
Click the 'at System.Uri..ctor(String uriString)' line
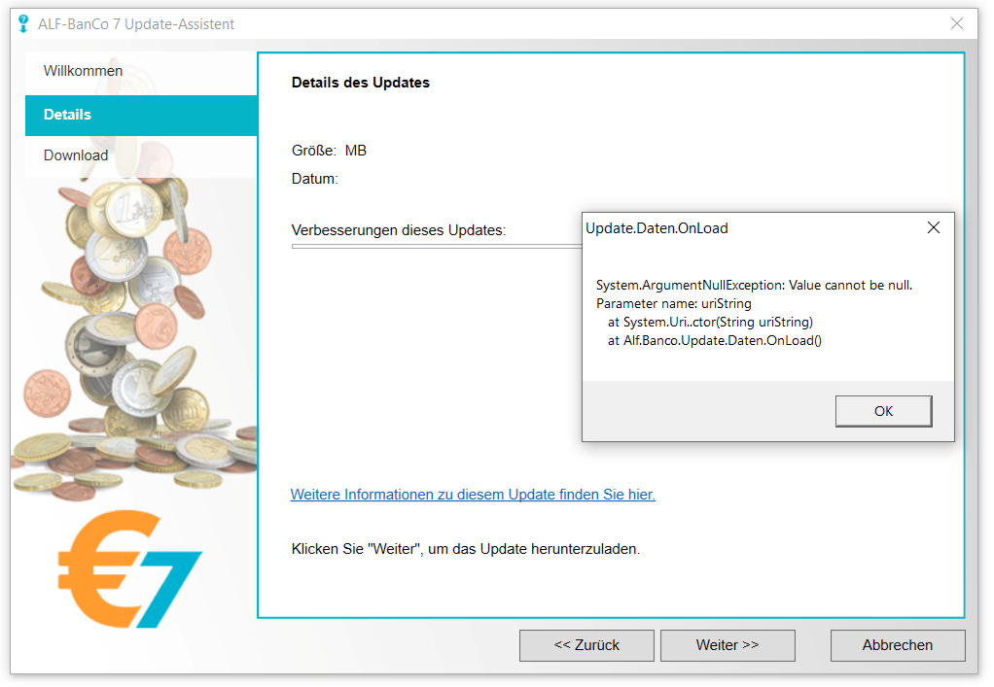point(710,323)
